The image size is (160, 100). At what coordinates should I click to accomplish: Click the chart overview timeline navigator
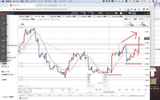point(81,95)
